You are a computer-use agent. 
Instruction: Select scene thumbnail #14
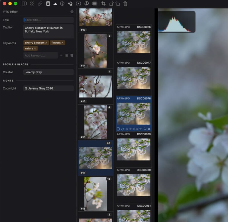click(x=96, y=51)
